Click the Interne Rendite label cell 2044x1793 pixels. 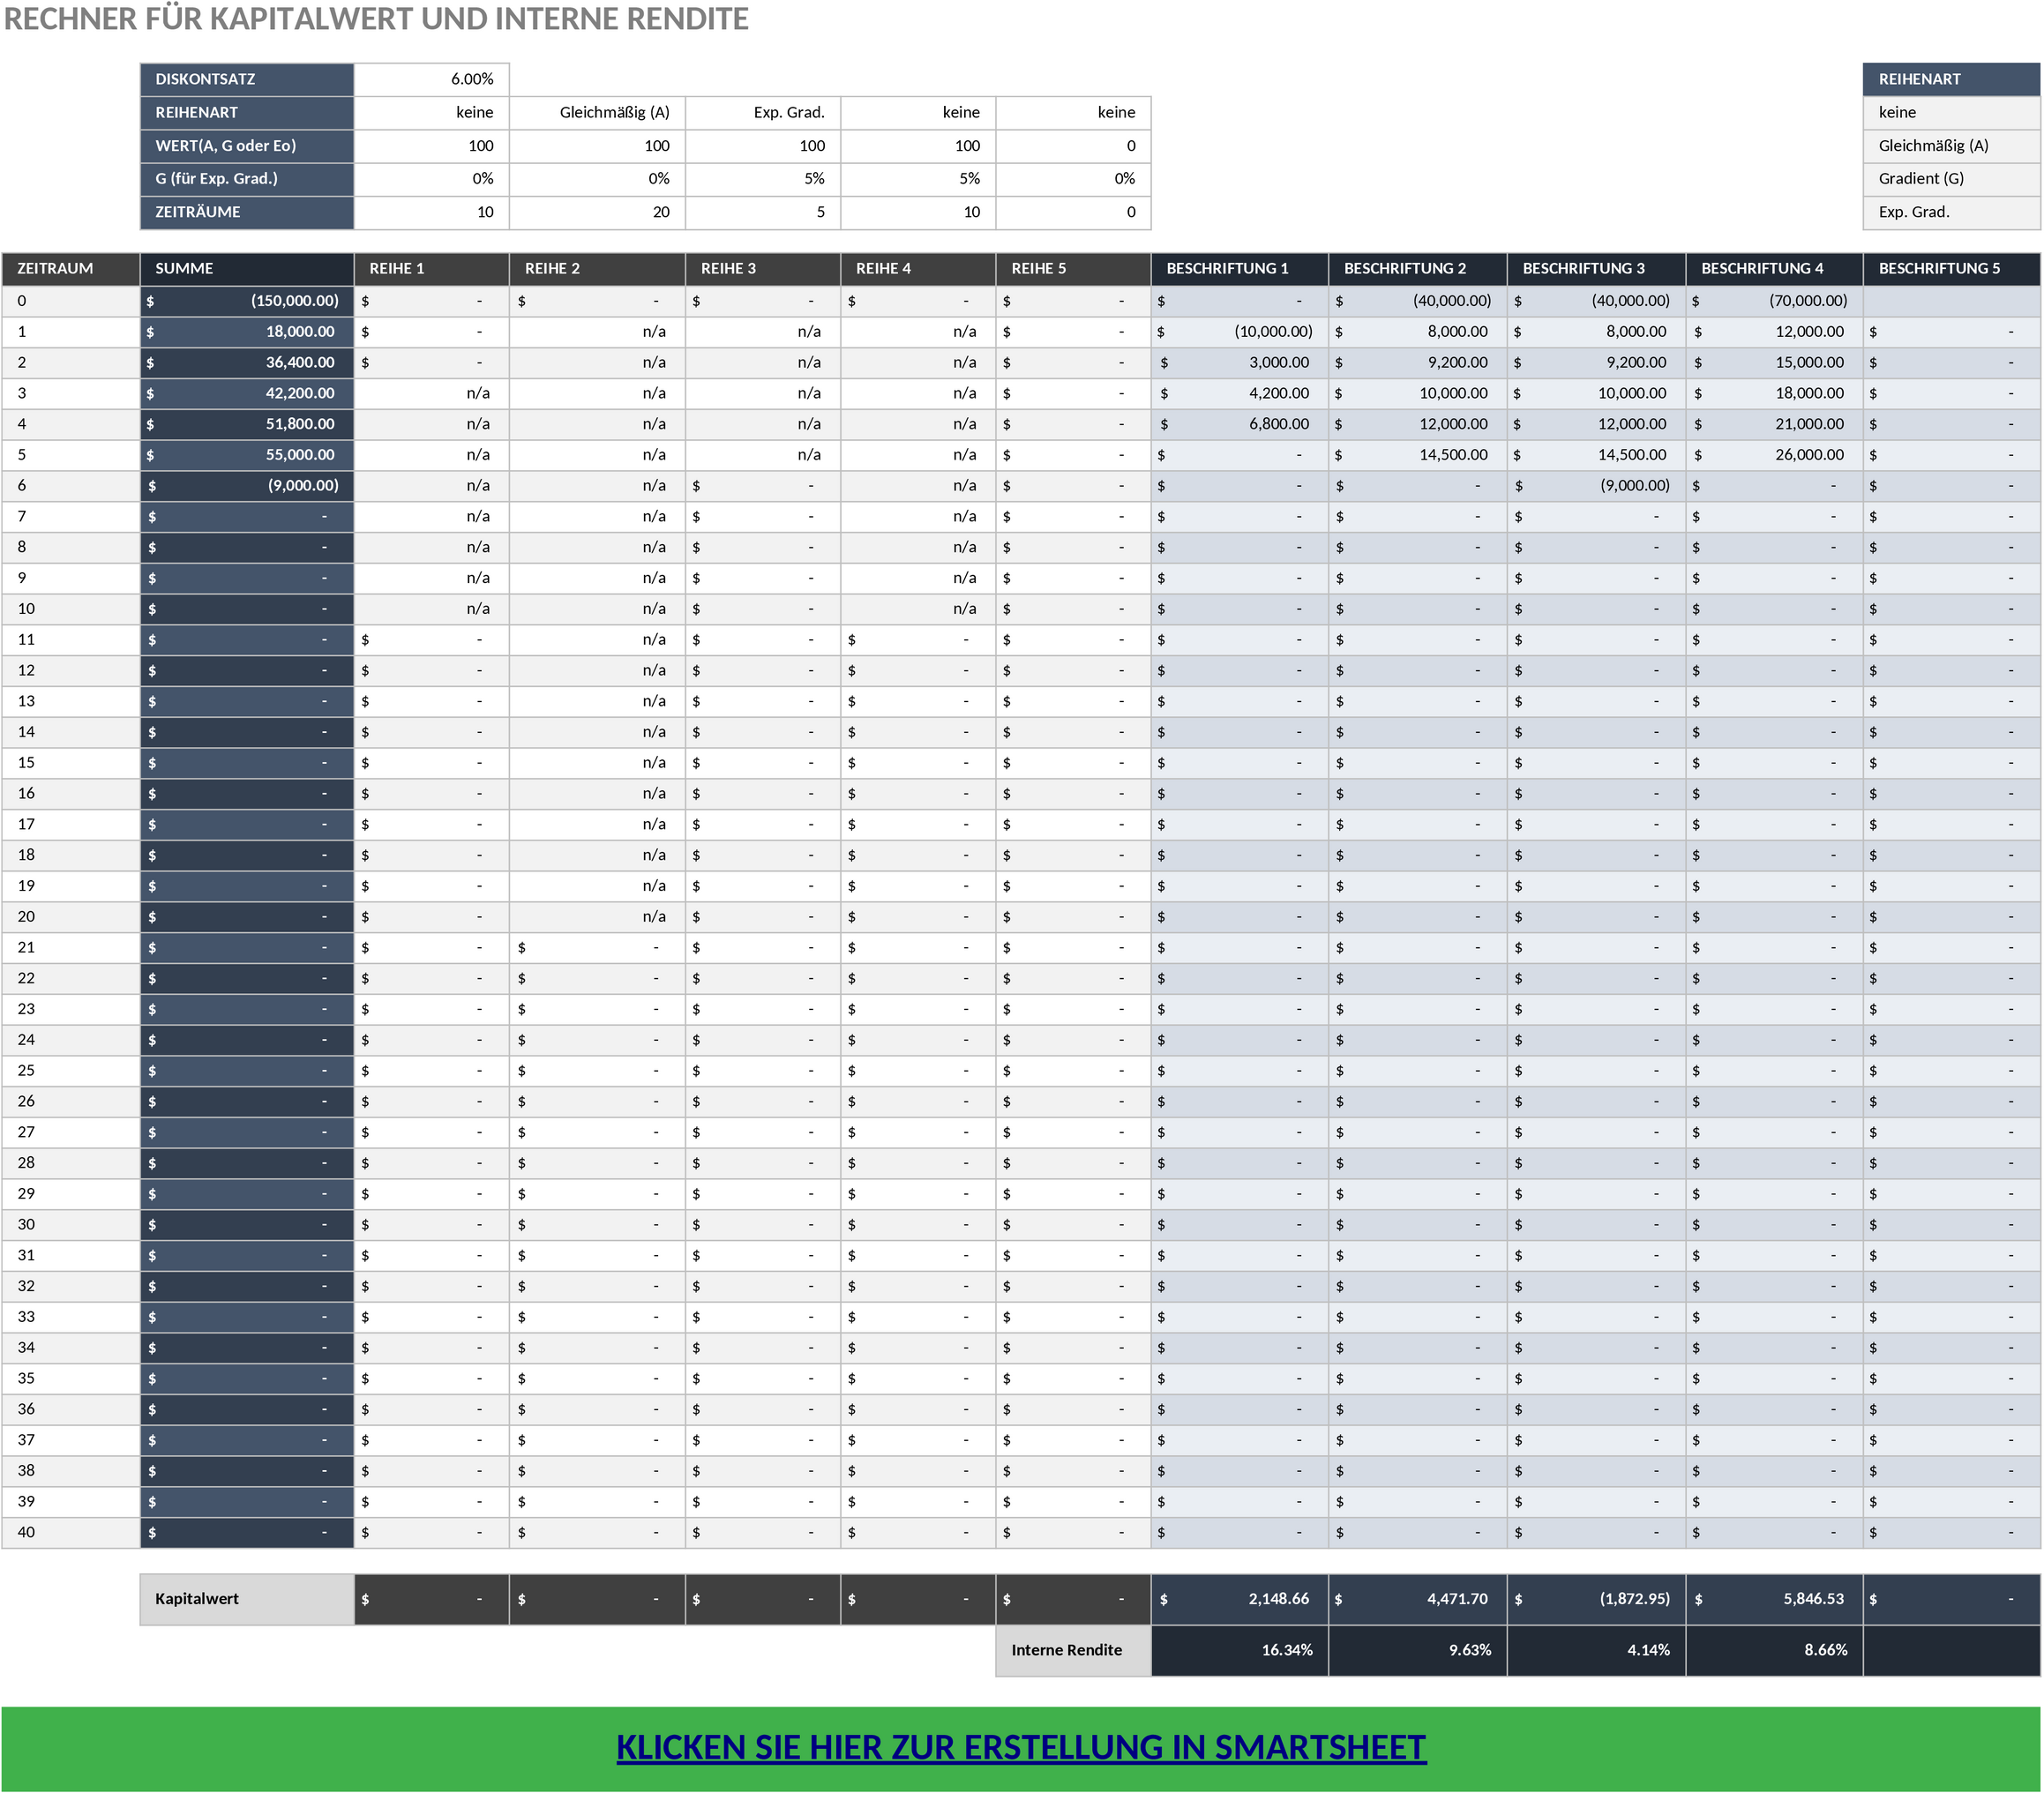1073,1650
